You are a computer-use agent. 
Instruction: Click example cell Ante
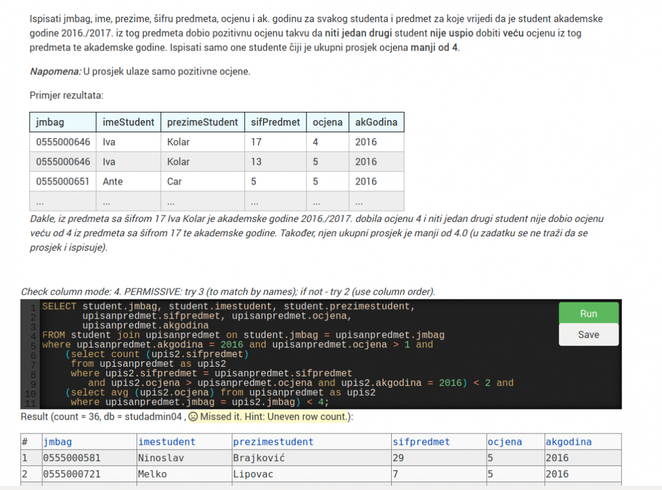(x=128, y=182)
